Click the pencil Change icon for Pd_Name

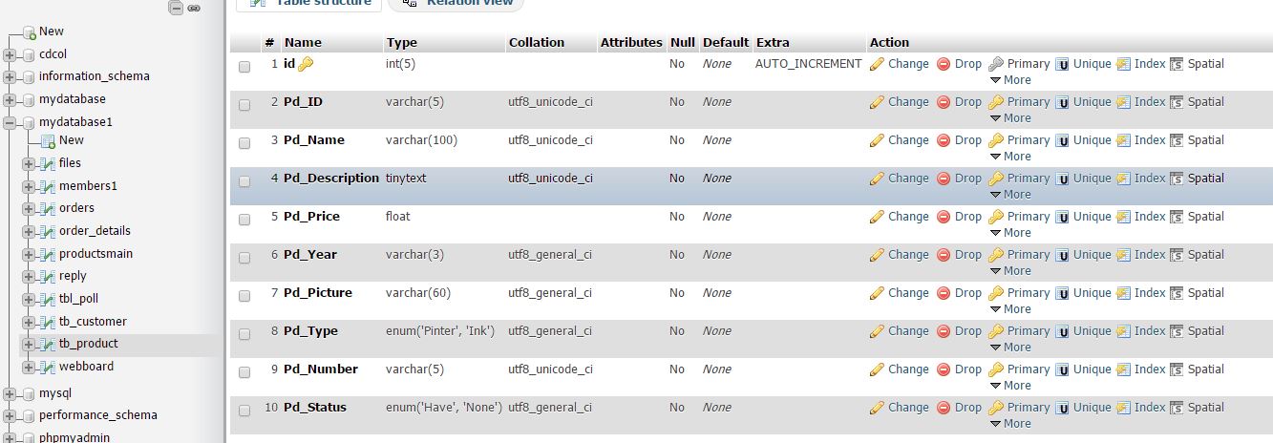(877, 140)
